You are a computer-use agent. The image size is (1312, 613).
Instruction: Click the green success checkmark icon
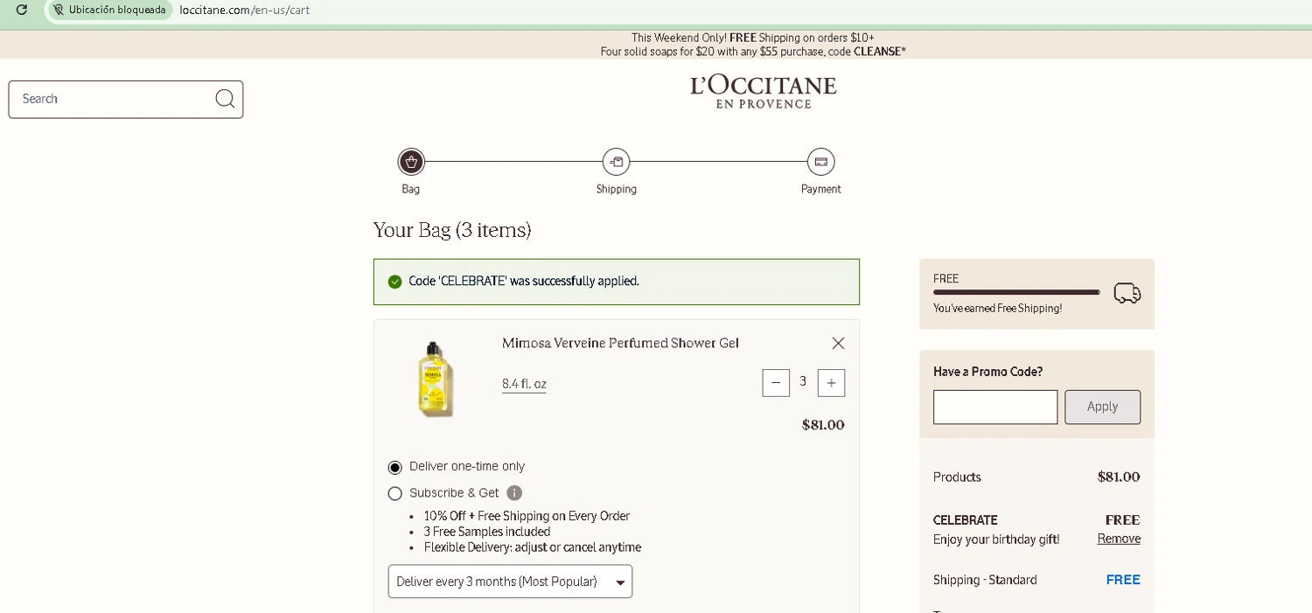point(394,282)
